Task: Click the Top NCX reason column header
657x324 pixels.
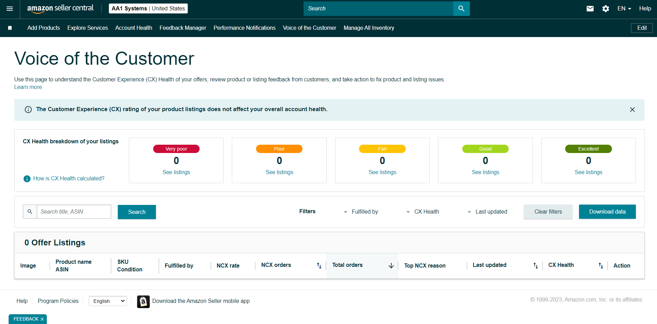Action: (425, 266)
